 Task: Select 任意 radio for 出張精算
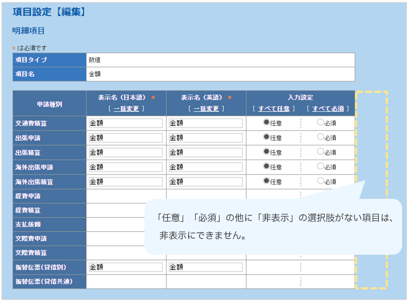[x=266, y=152]
